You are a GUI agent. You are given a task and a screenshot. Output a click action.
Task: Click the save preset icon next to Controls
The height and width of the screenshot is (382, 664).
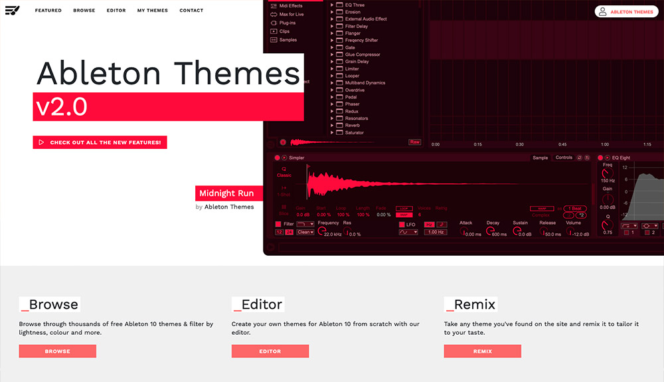[x=587, y=157]
